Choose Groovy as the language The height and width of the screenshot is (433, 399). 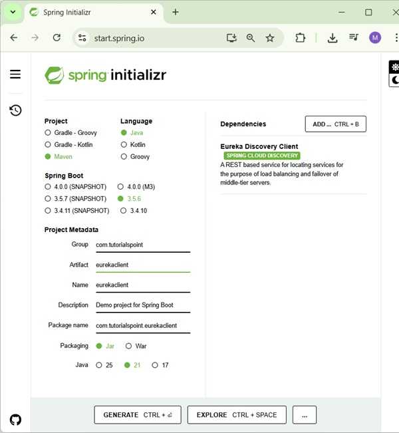[x=135, y=156]
